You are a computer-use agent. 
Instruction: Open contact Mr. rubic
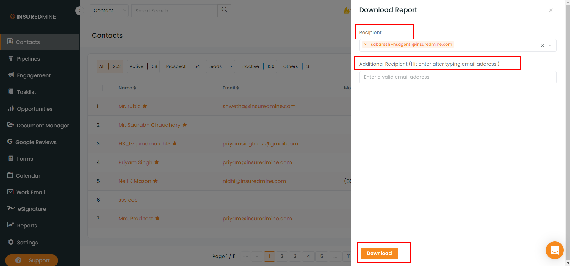click(x=129, y=106)
